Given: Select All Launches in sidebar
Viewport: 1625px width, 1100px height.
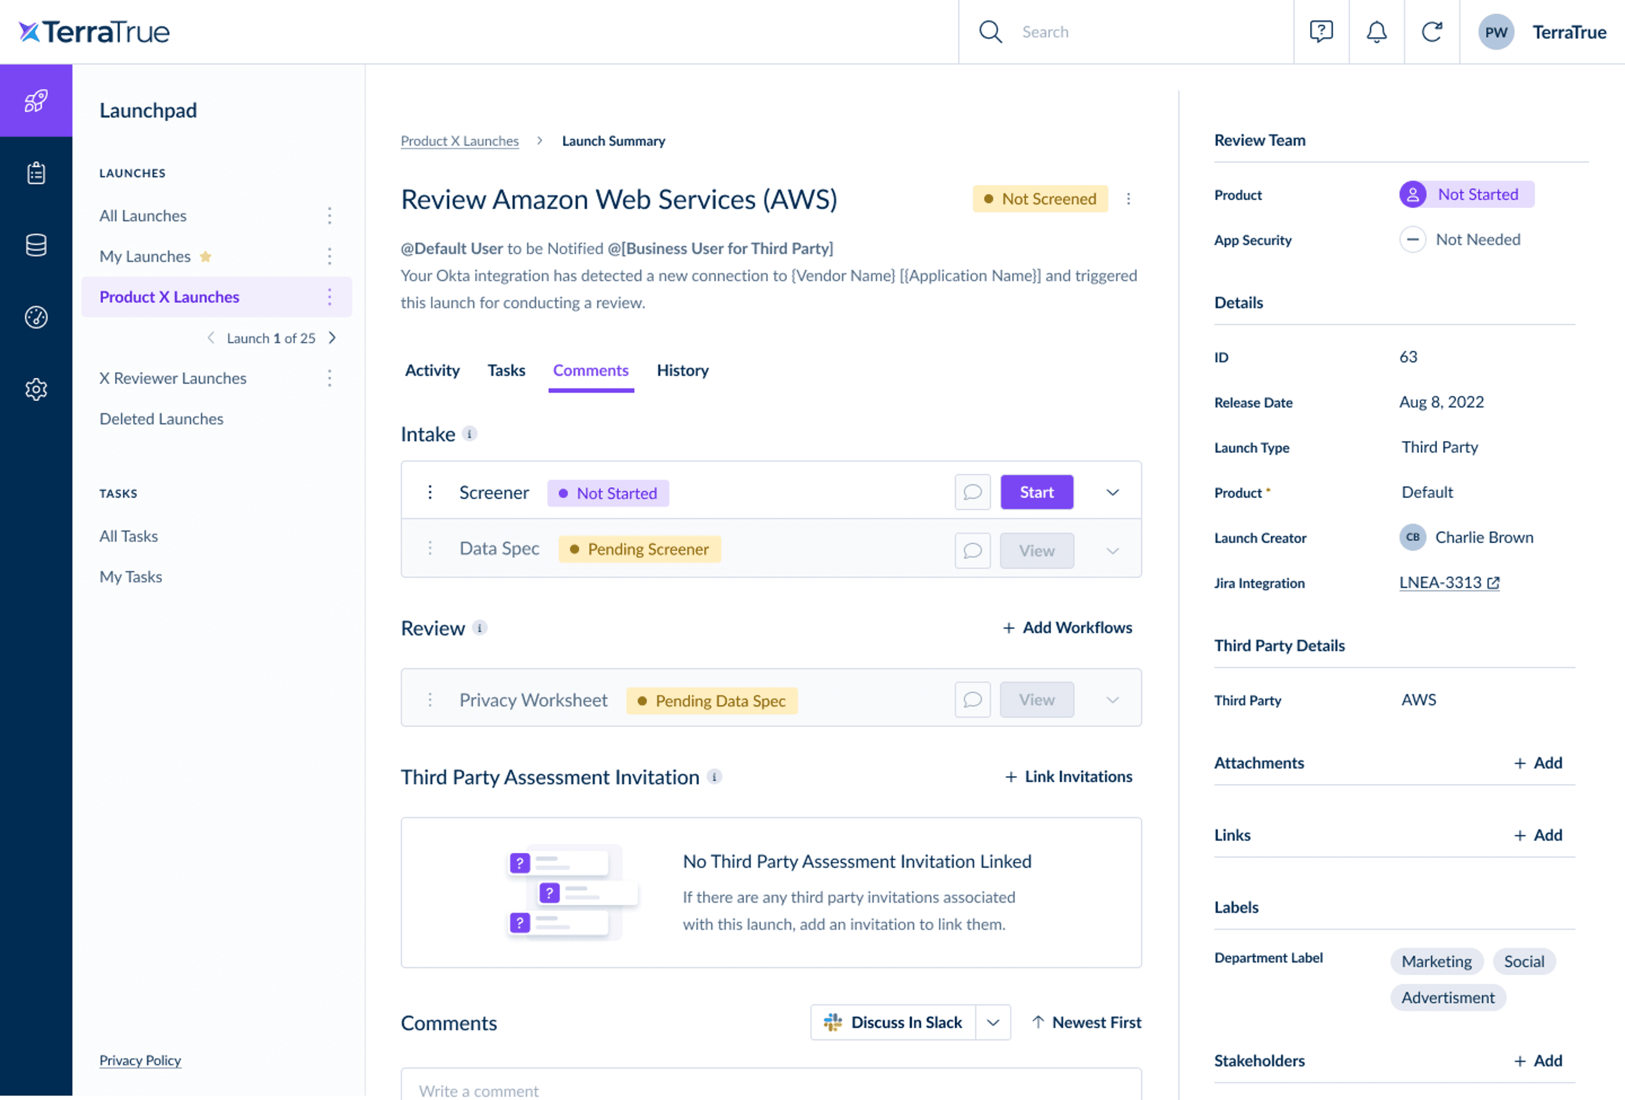Looking at the screenshot, I should (143, 216).
